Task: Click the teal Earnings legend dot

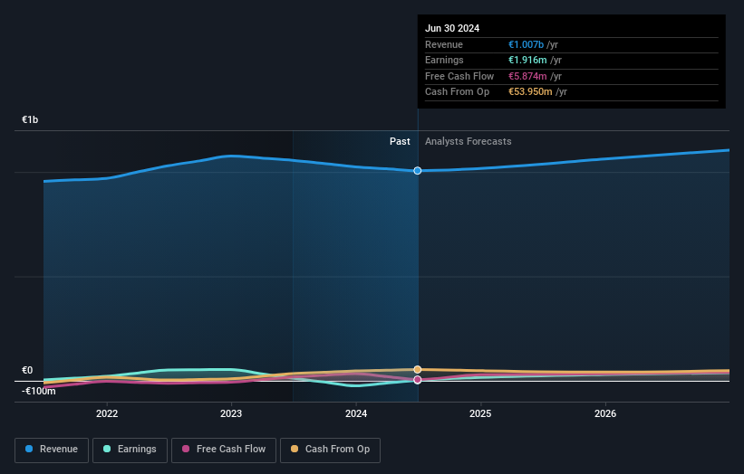Action: 107,449
